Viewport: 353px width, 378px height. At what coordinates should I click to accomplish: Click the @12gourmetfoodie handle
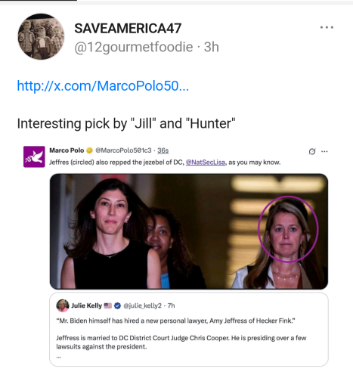pos(134,47)
